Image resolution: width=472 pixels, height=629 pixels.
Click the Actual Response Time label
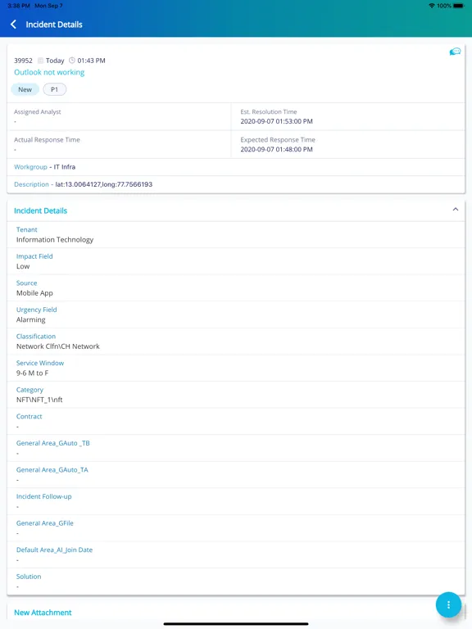coord(47,140)
